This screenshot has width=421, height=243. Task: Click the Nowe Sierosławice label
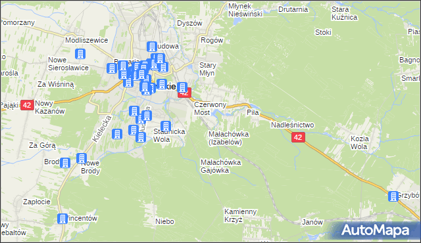click(68, 64)
